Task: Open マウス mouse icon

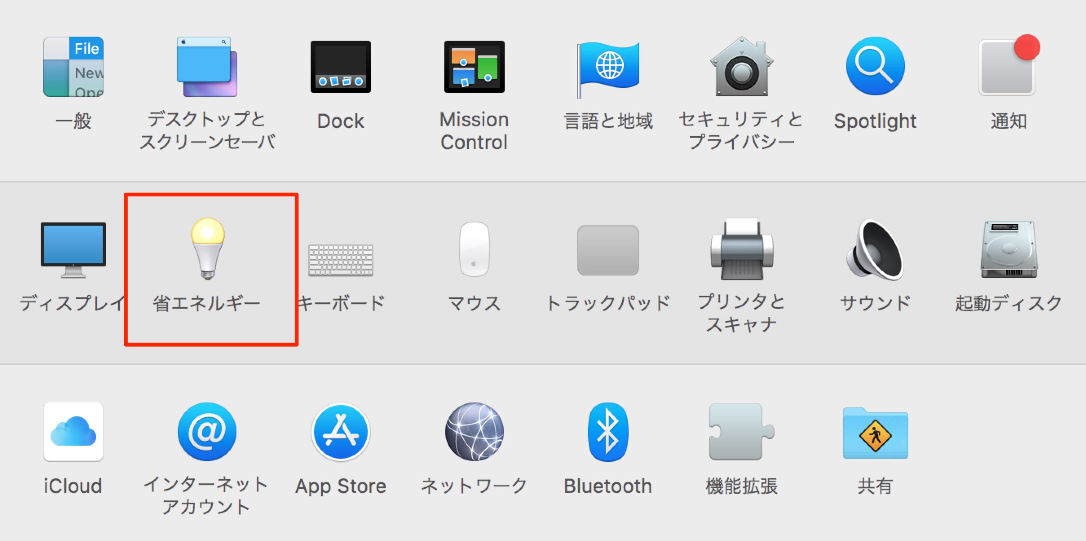Action: 474,249
